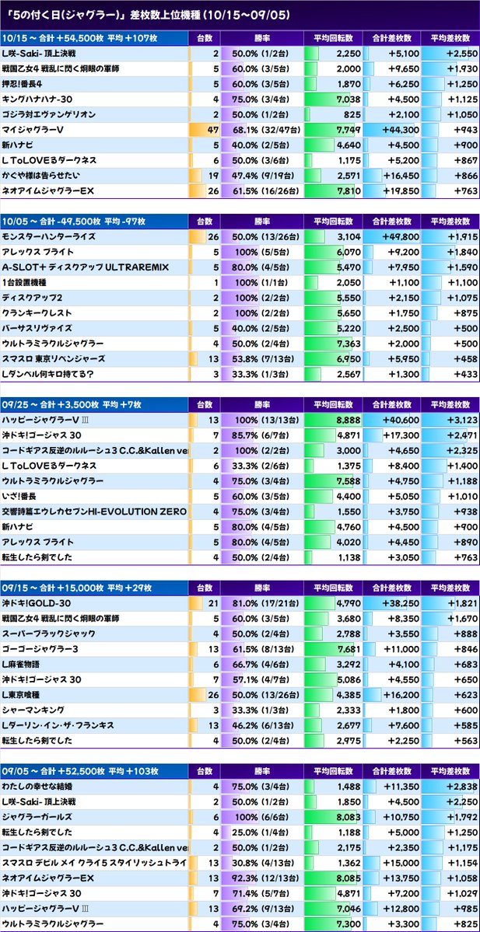Click 'かぐや様は告らせたい' machine name
Screen dimensions: 480x932
click(40, 176)
